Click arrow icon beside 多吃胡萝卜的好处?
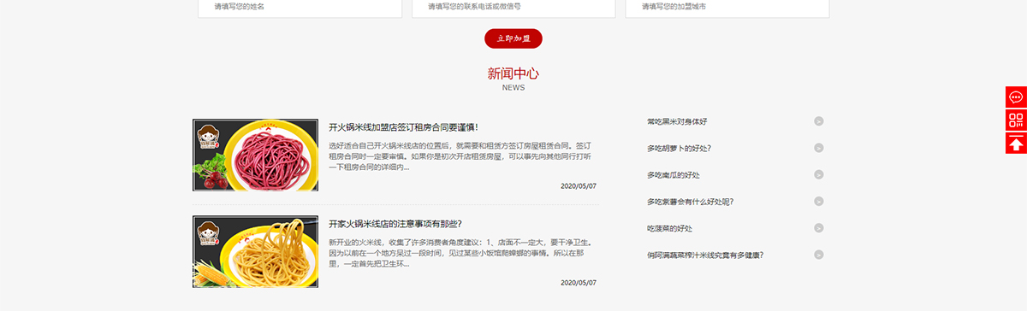The height and width of the screenshot is (311, 1027). 819,148
